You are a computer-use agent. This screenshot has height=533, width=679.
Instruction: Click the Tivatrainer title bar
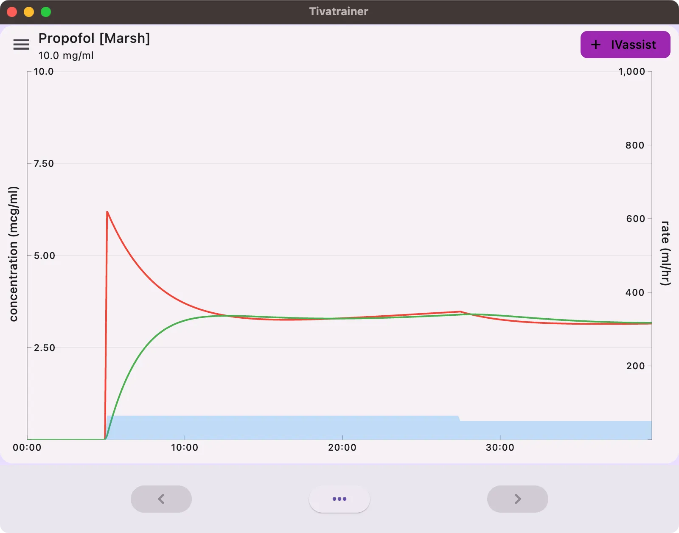point(339,11)
